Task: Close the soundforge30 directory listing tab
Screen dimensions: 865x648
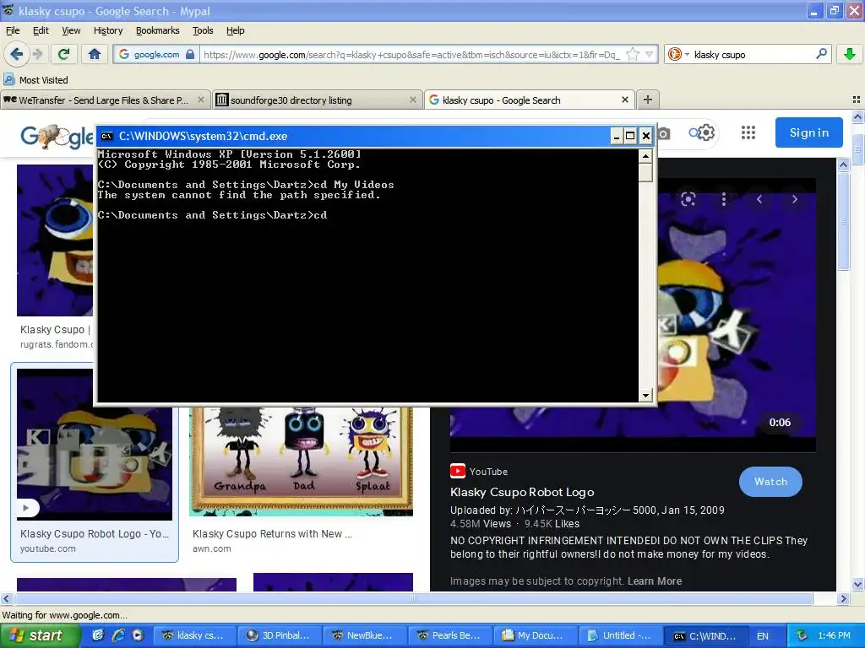Action: (x=412, y=100)
